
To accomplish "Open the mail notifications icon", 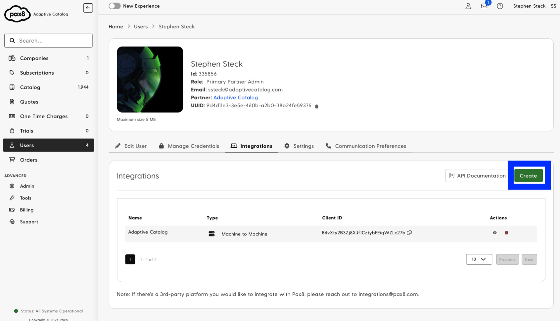I will click(x=484, y=6).
